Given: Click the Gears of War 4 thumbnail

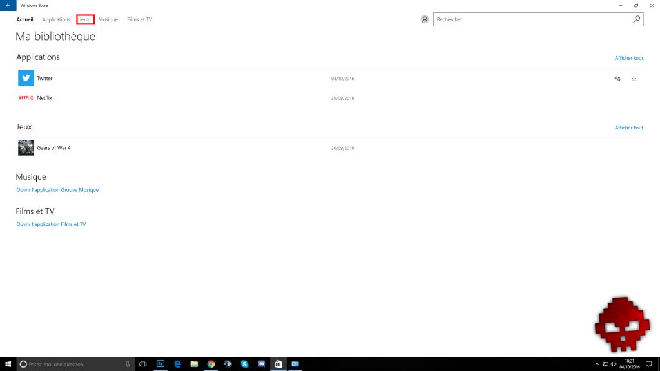Looking at the screenshot, I should tap(26, 147).
